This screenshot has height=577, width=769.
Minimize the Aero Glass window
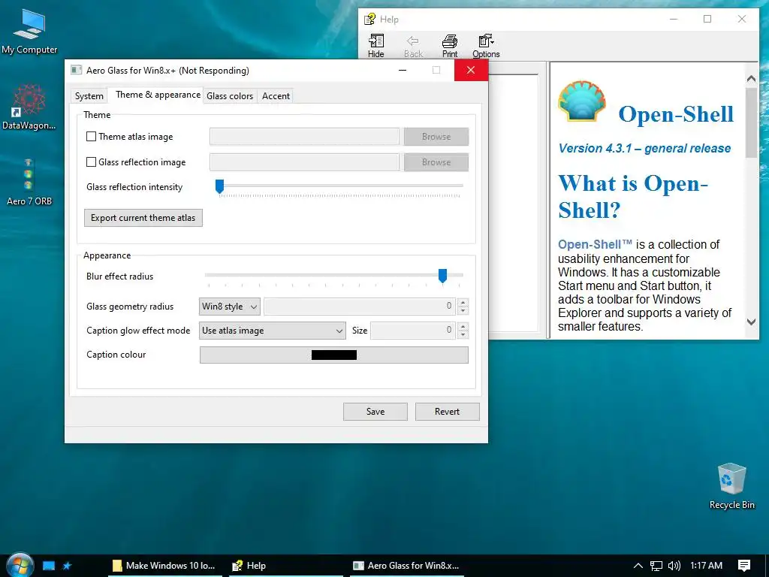point(403,70)
